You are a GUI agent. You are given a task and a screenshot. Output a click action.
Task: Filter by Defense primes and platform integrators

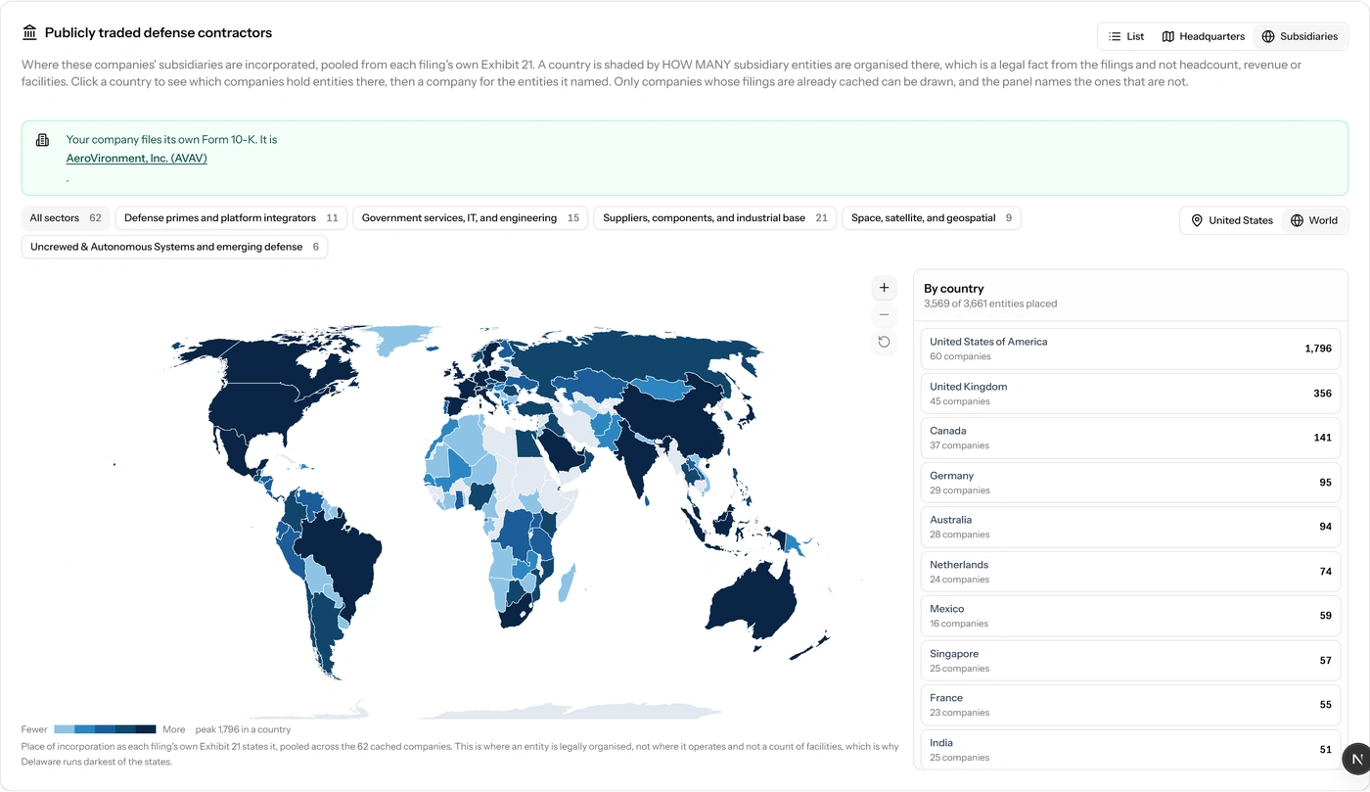click(x=231, y=218)
